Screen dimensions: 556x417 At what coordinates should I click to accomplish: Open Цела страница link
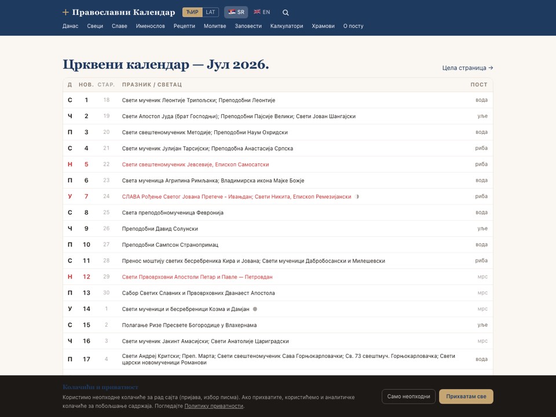467,68
